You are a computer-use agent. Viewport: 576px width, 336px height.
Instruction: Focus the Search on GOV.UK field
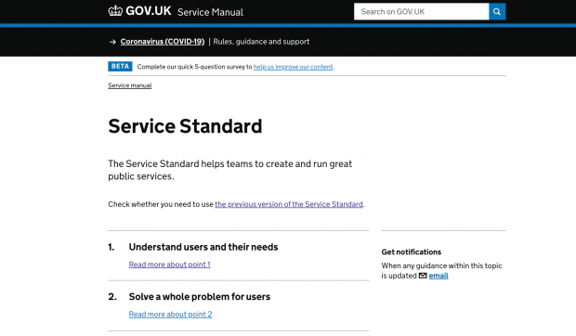pyautogui.click(x=422, y=12)
